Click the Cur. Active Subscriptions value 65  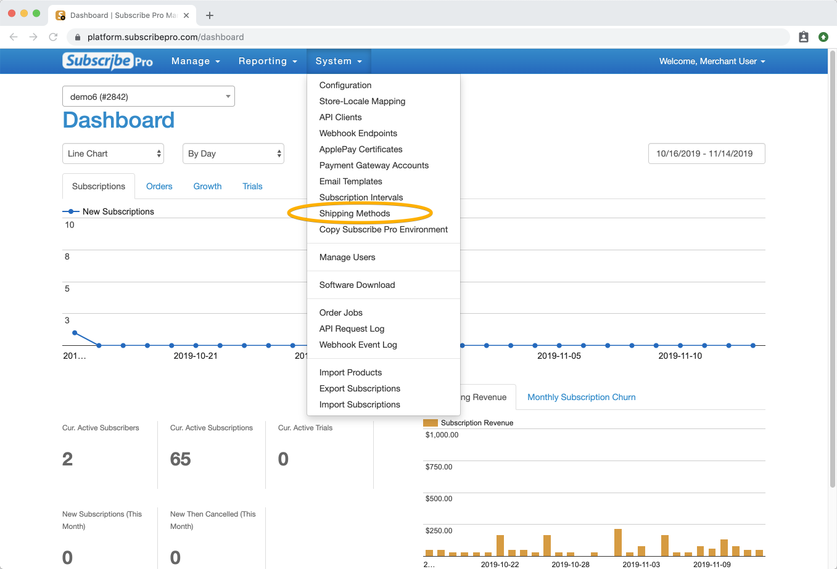point(180,459)
